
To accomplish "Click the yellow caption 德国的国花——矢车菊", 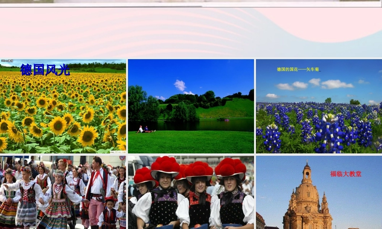I will pyautogui.click(x=298, y=69).
